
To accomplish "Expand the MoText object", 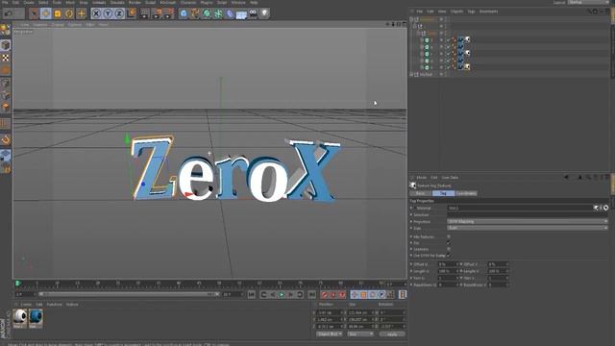I will pos(411,74).
